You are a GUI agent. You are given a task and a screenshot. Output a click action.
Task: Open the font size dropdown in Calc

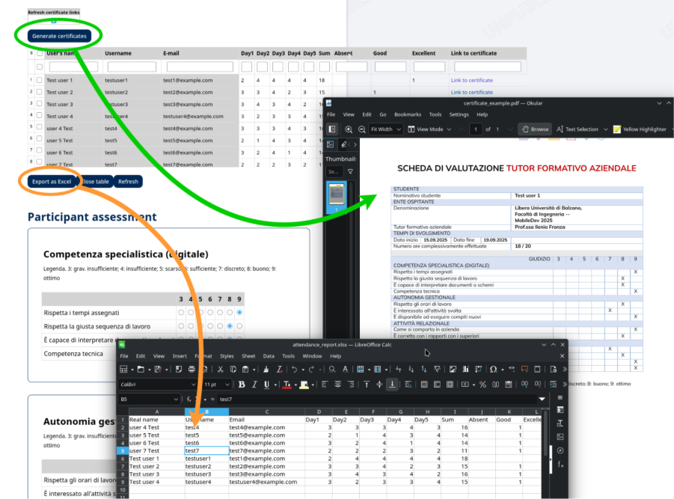point(228,385)
